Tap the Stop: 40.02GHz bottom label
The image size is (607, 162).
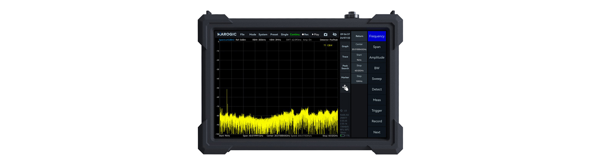[x=330, y=136]
